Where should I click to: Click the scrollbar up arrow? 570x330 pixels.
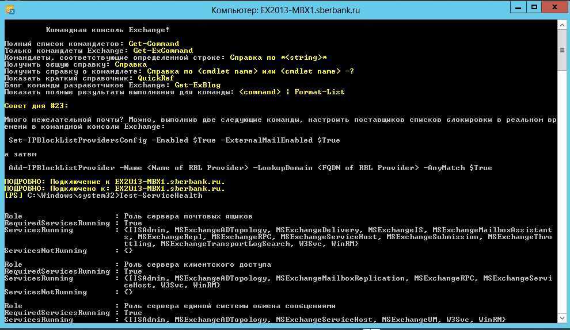562,25
